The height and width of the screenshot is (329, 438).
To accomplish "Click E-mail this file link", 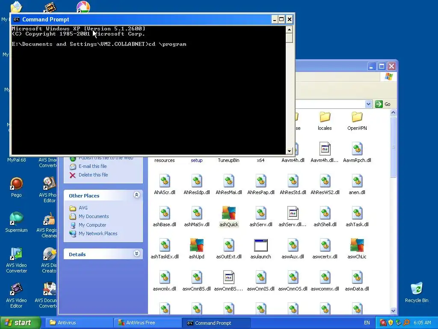I will 93,166.
